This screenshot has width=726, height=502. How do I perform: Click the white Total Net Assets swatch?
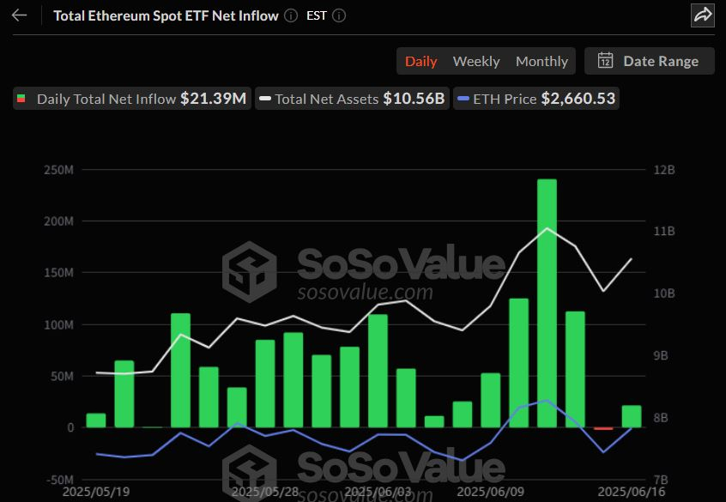265,99
